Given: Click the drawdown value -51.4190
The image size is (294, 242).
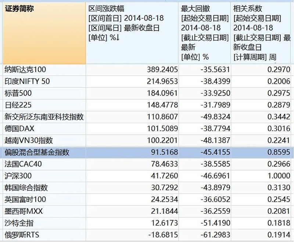Looking at the screenshot, I should pos(215,223).
